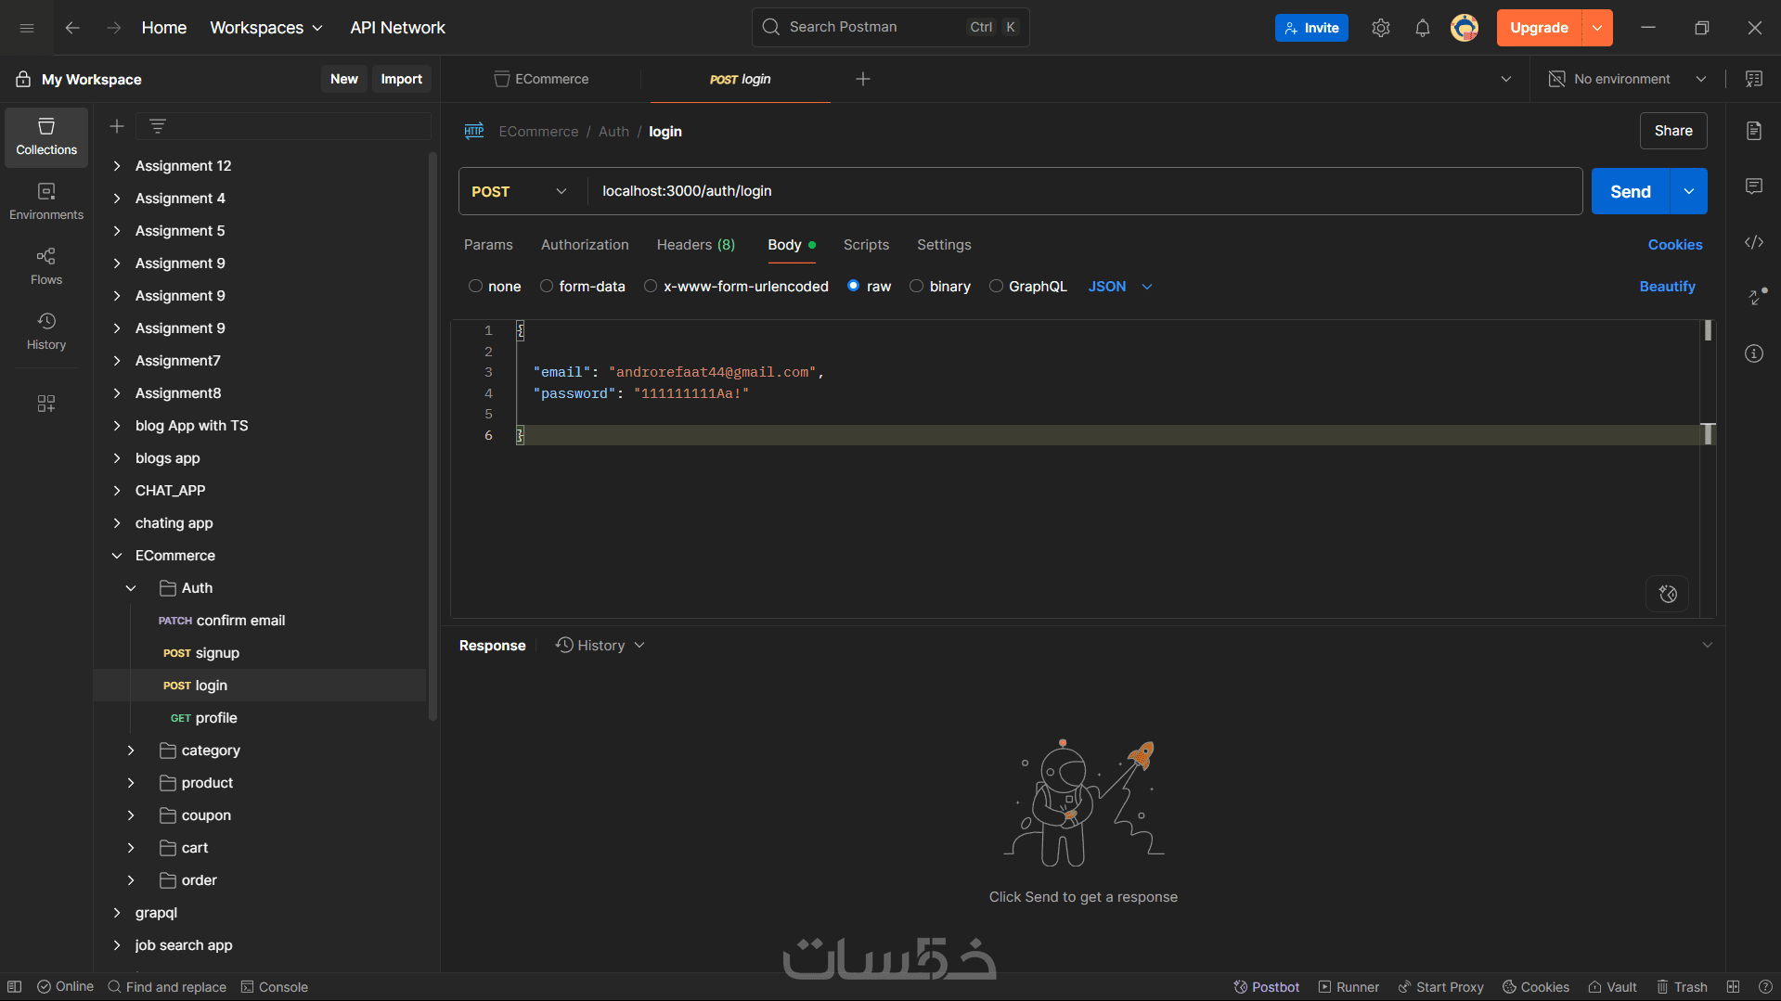Click the request URL field
This screenshot has width=1781, height=1001.
pos(1084,191)
